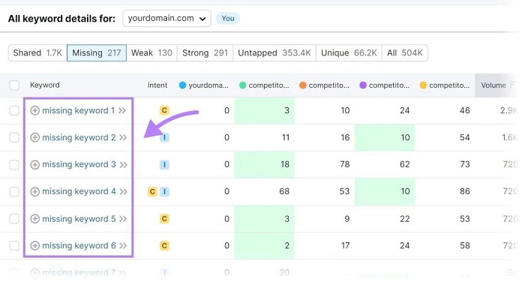Viewport: 525px width, 285px height.
Task: Click the plus icon next to missing keyword 6
Action: 34,246
